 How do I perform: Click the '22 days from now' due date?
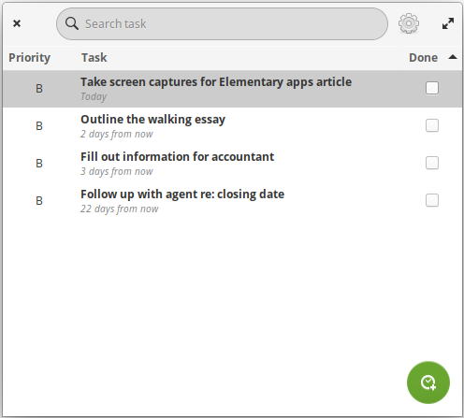point(120,209)
